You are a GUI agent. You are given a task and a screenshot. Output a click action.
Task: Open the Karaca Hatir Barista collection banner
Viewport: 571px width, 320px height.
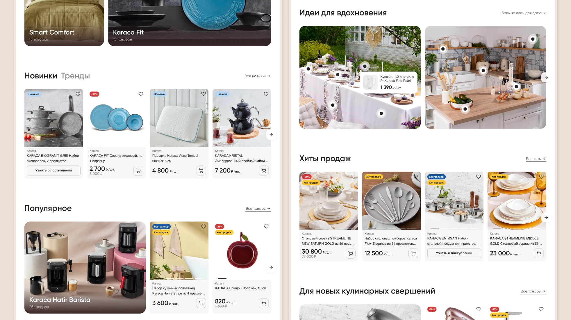tap(85, 267)
